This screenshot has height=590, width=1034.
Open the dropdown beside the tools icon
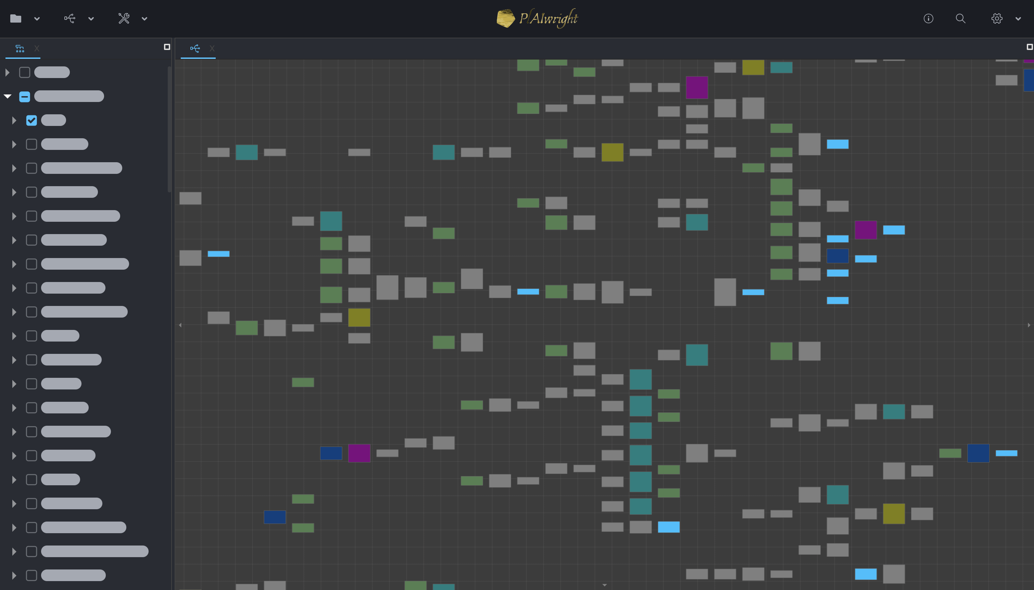pyautogui.click(x=144, y=18)
